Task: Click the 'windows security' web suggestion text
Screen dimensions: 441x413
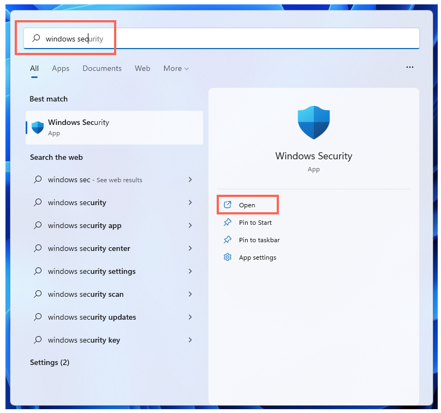Action: (77, 203)
